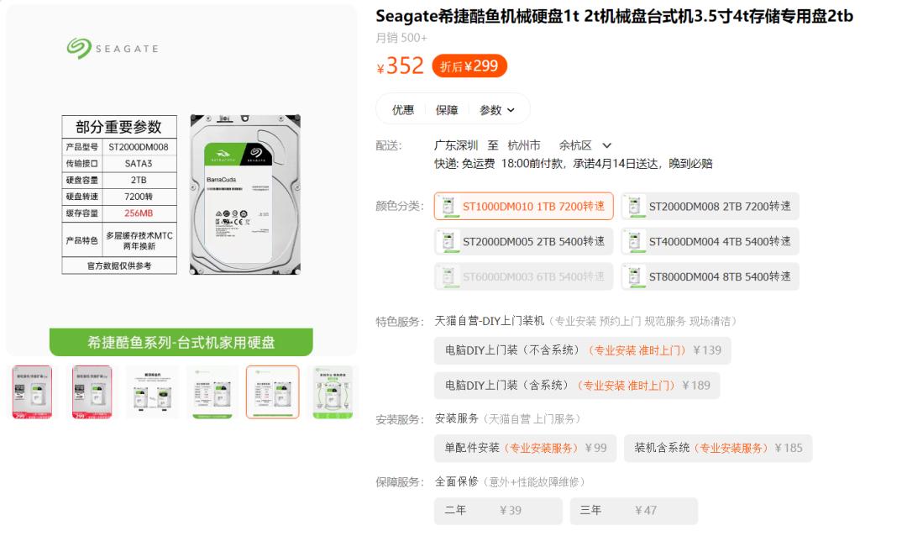Expand the 参数 dropdown
The width and height of the screenshot is (907, 536).
[x=497, y=110]
